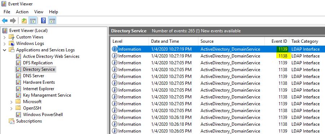Sort events by Date and Time header
This screenshot has height=134, width=325.
(x=174, y=41)
